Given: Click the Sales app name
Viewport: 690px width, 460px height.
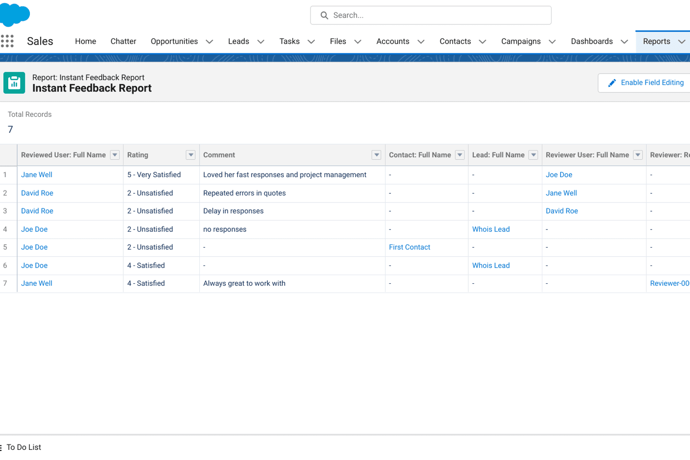Looking at the screenshot, I should pyautogui.click(x=40, y=41).
